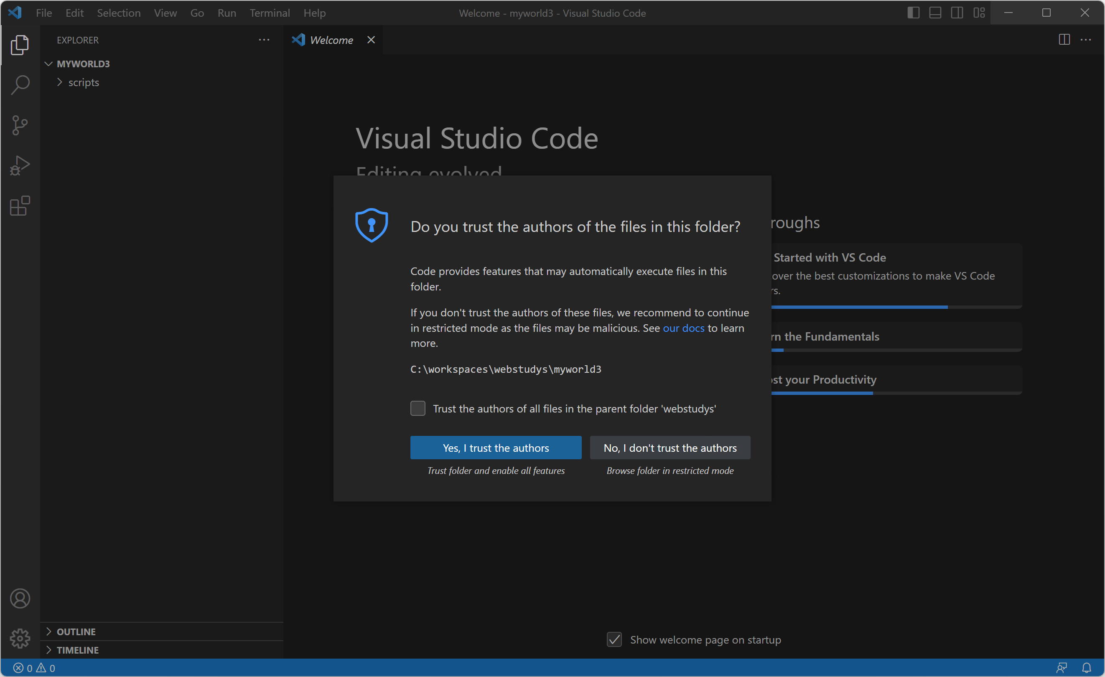The image size is (1105, 677).
Task: Open the Selection menu
Action: click(x=118, y=13)
